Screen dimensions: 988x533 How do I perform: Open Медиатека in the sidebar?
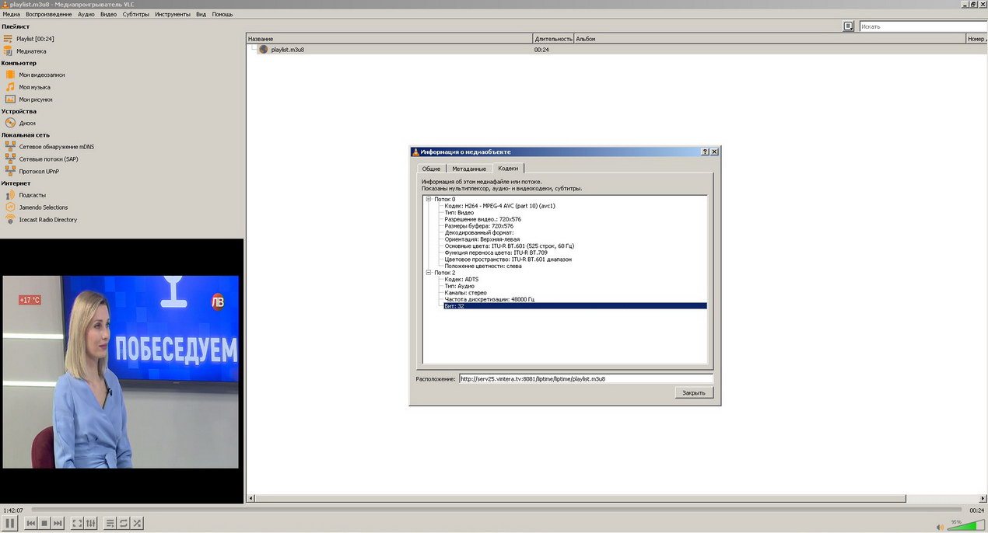tap(31, 51)
